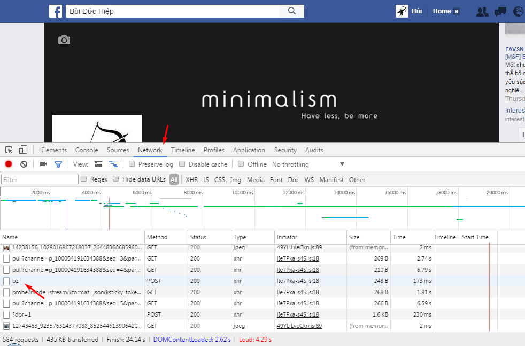This screenshot has height=346, width=525.
Task: Filter requests by JS
Action: pos(206,180)
